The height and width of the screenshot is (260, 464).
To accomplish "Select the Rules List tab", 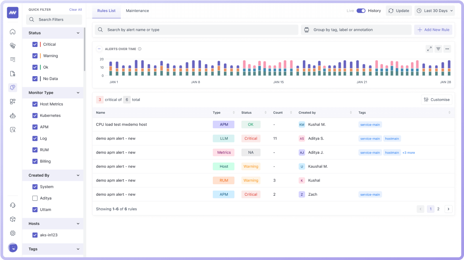I will (106, 11).
